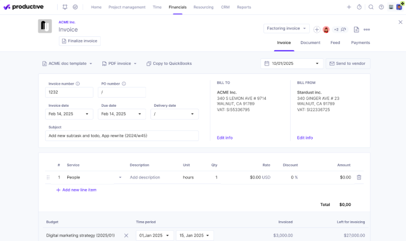Open the CRM menu
The height and width of the screenshot is (241, 406).
225,7
